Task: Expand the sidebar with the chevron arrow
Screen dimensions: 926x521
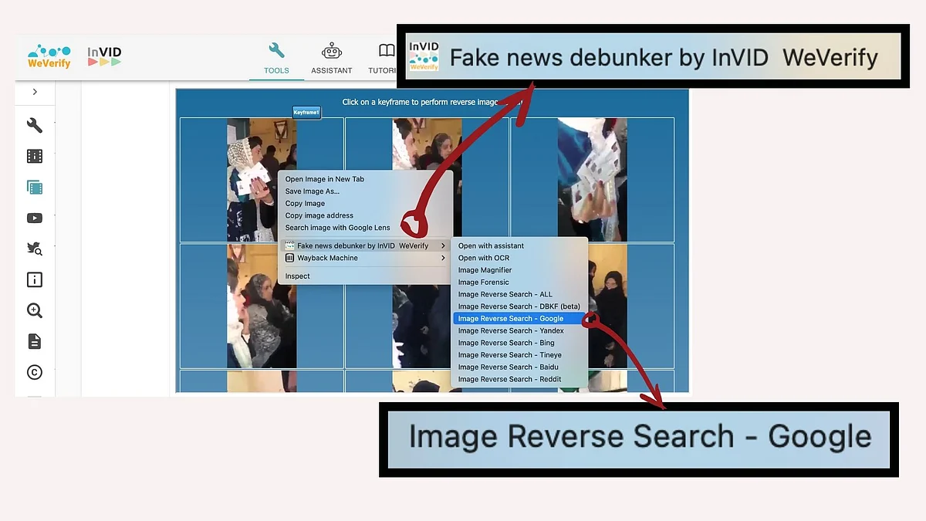Action: tap(35, 92)
